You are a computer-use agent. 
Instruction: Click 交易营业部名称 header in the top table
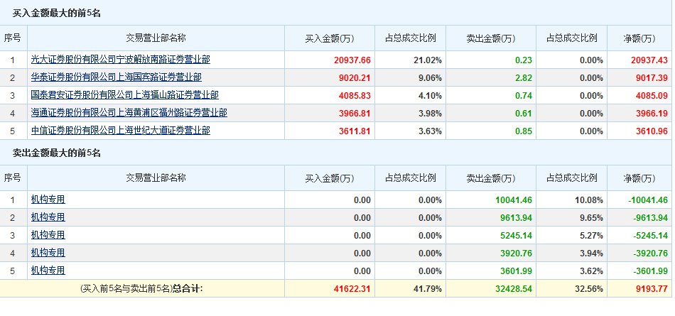156,38
